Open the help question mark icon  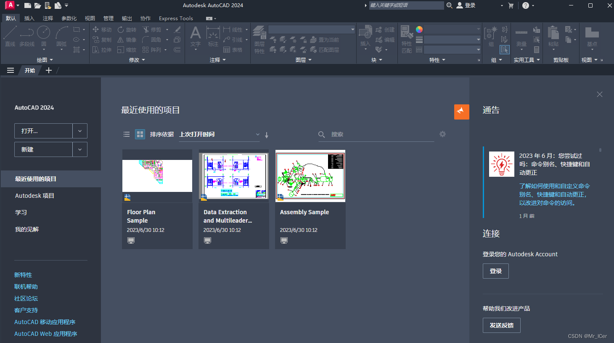[526, 5]
